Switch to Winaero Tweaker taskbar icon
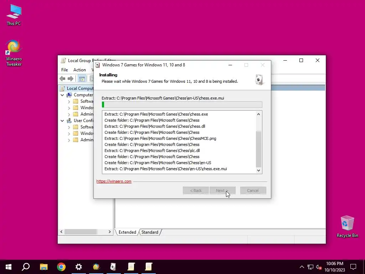The image size is (365, 274). pyautogui.click(x=96, y=267)
